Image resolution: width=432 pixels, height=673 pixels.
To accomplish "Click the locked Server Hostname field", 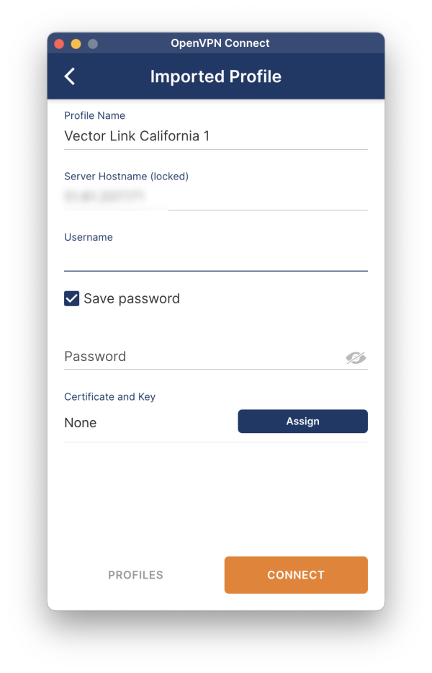I will (115, 196).
